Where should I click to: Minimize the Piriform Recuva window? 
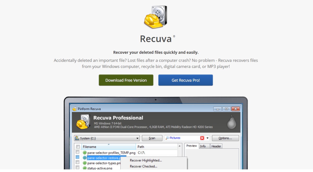[217, 109]
